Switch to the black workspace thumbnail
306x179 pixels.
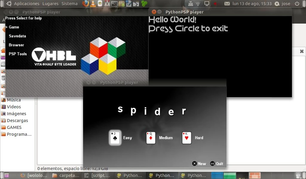(242, 175)
